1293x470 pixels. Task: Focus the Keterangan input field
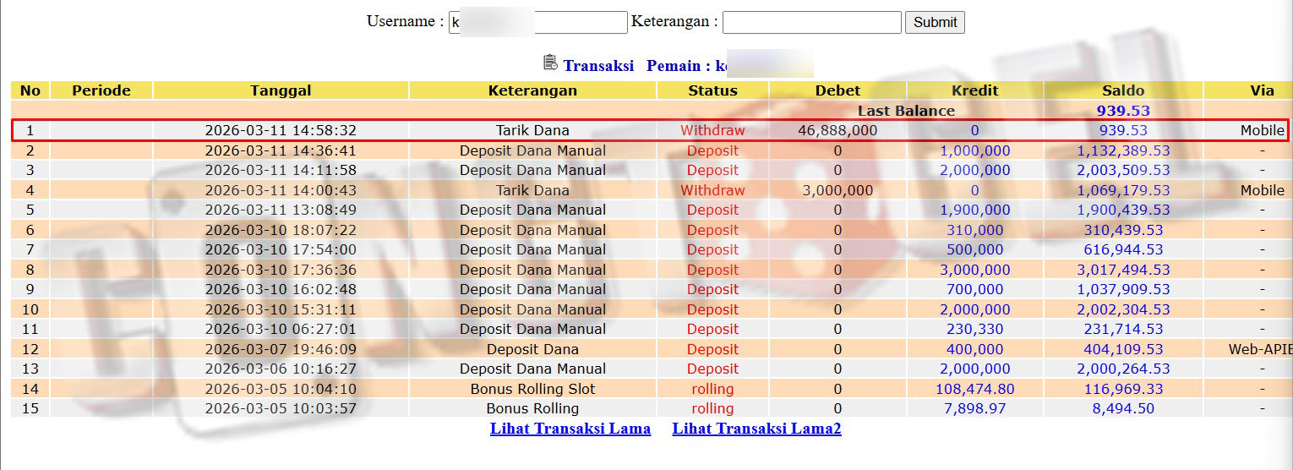811,23
